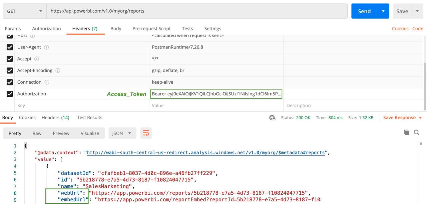Click the Code link
This screenshot has height=204, width=427.
point(418,29)
